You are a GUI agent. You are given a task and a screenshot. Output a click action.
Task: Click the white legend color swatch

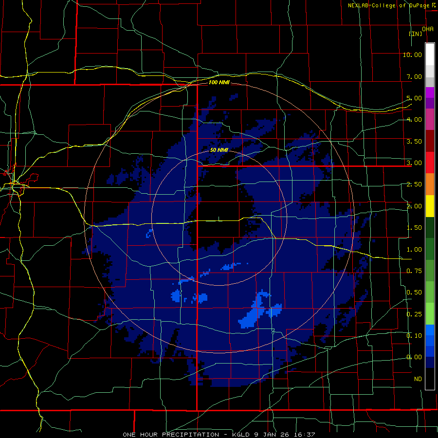pos(430,55)
